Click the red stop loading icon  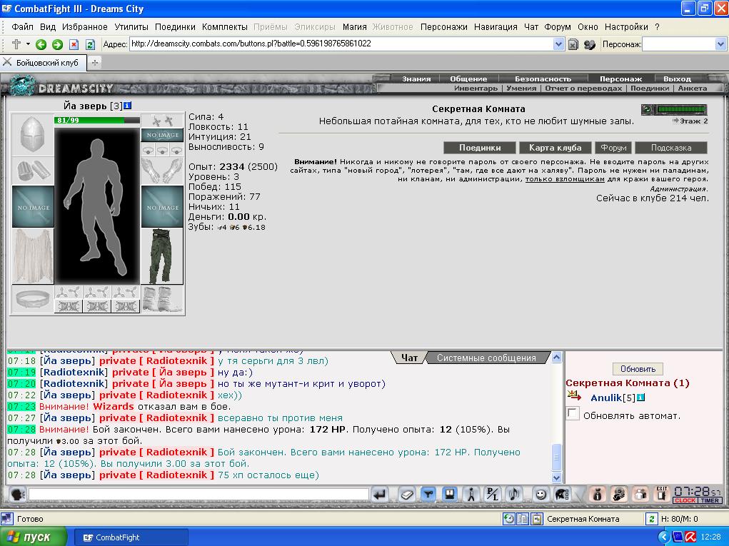pyautogui.click(x=74, y=44)
